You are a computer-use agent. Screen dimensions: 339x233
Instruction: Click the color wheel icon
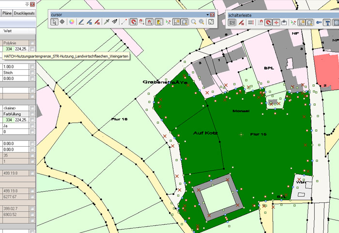pyautogui.click(x=71, y=22)
